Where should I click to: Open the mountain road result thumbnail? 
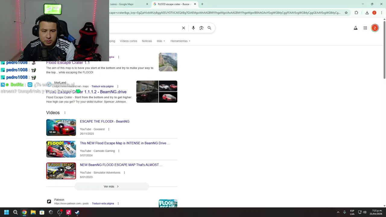(x=168, y=62)
